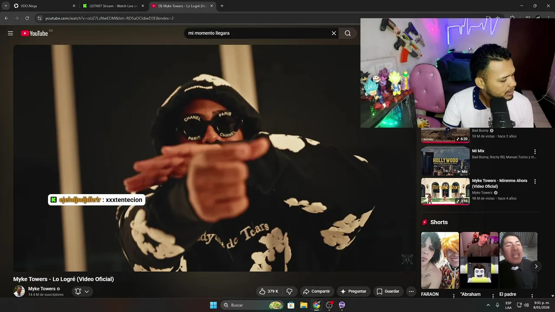Reload the page with the refresh icon
The height and width of the screenshot is (312, 555).
tap(27, 18)
